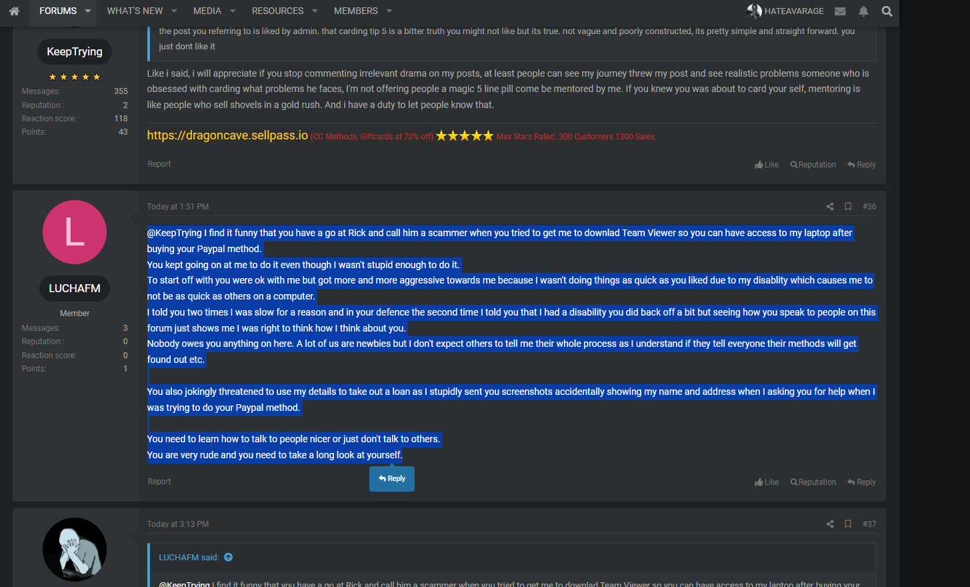Open the dragoncave.sellpass.io signature link
This screenshot has width=970, height=587.
(227, 135)
